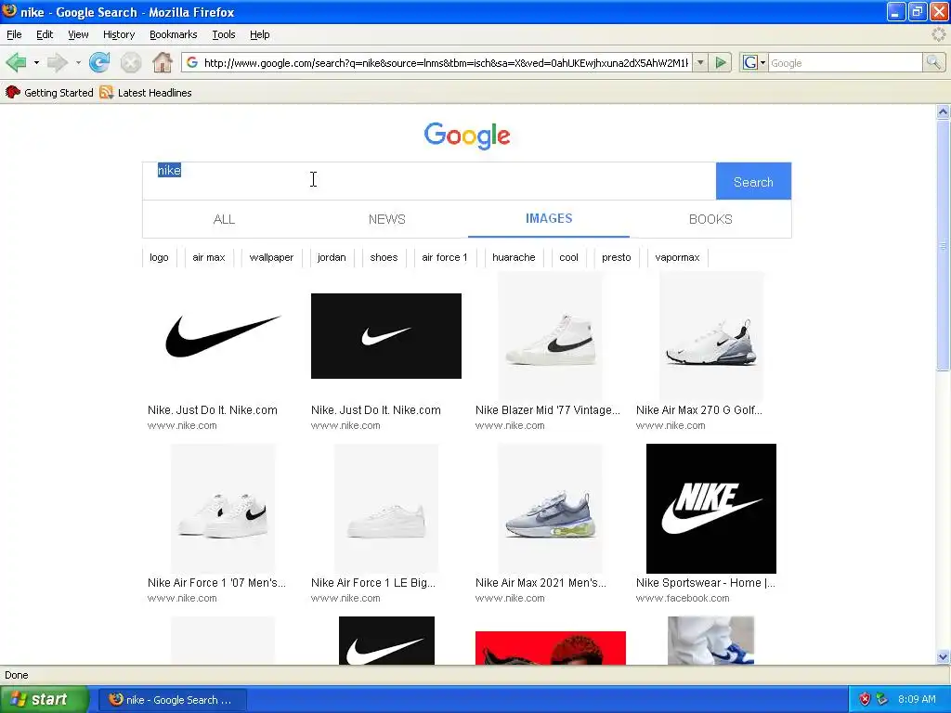Open the Nike Air Max 270 G thumbnail

click(x=710, y=336)
